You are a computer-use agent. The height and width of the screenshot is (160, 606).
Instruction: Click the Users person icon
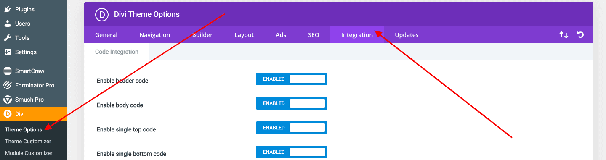tap(8, 24)
